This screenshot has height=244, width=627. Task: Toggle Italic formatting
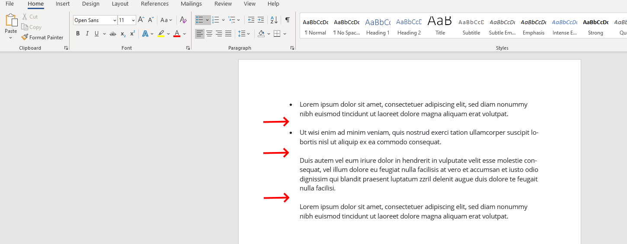pos(87,34)
